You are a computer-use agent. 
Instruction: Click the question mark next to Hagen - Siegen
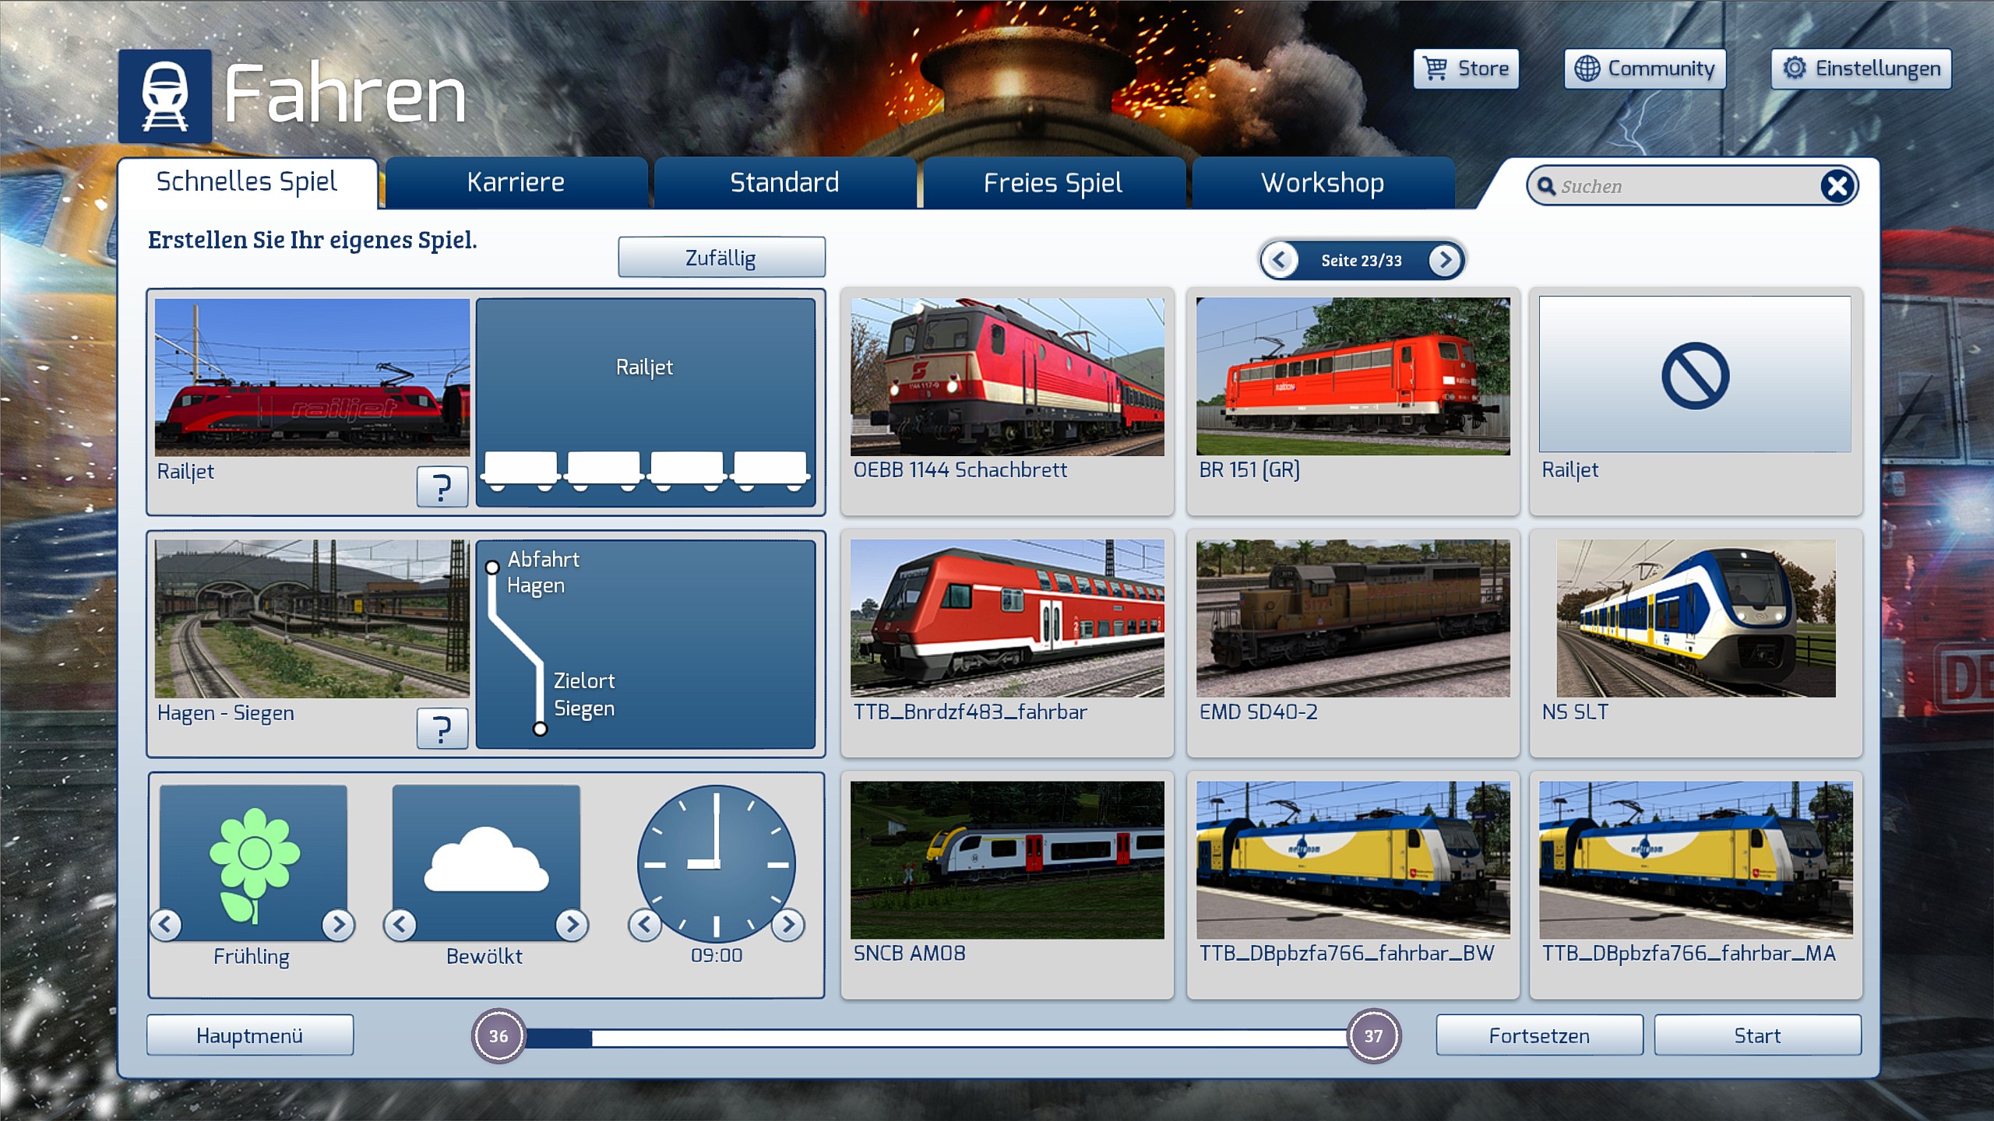(x=442, y=729)
